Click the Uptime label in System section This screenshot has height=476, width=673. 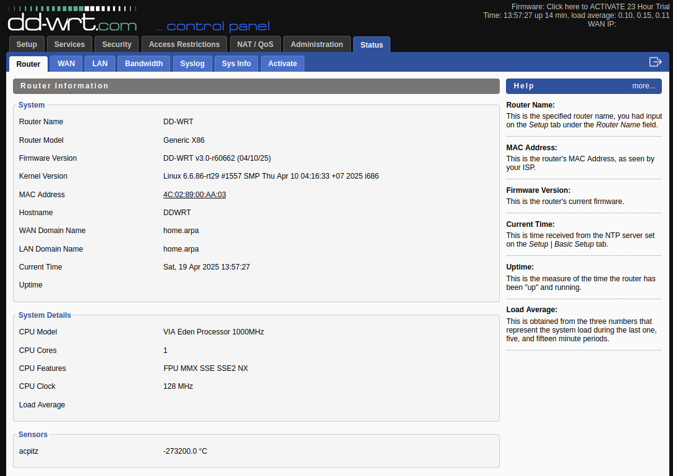pyautogui.click(x=30, y=285)
